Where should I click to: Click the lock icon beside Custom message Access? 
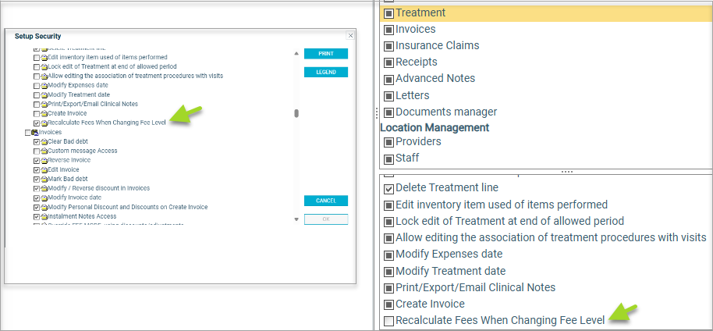coord(44,151)
